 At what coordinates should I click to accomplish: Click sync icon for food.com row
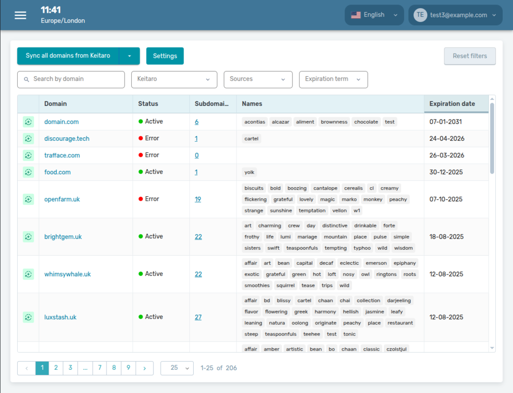(x=28, y=172)
